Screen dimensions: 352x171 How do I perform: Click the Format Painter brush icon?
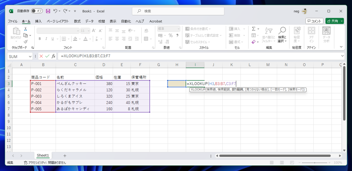coord(26,42)
